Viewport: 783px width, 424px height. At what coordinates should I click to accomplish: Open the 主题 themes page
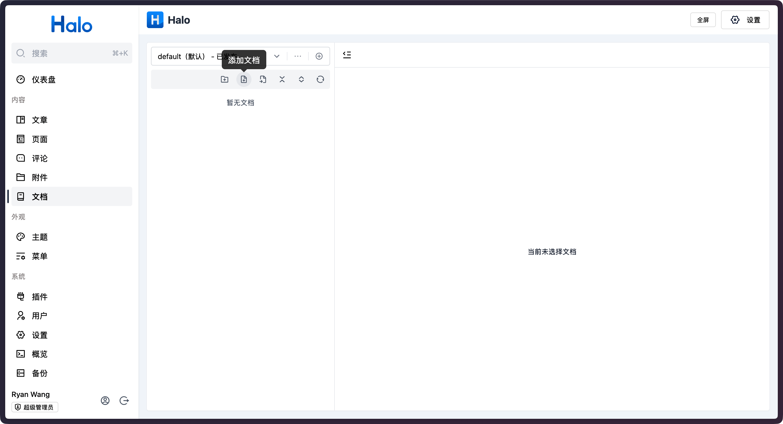(x=40, y=237)
